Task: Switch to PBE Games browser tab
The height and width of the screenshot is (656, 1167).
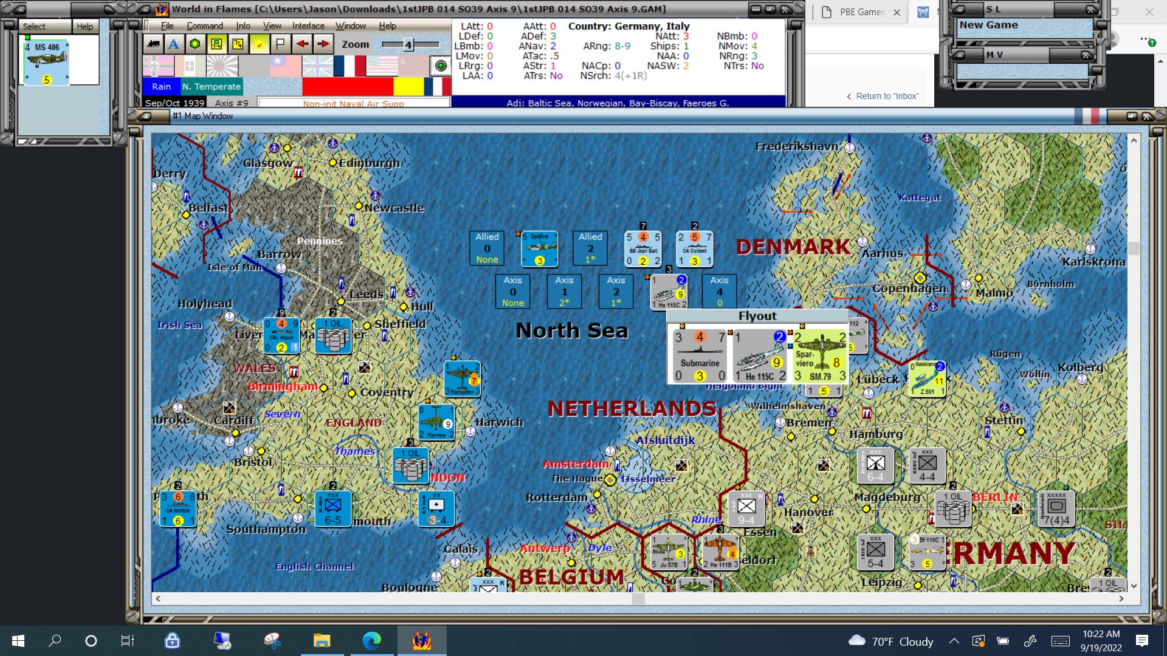Action: click(x=861, y=12)
